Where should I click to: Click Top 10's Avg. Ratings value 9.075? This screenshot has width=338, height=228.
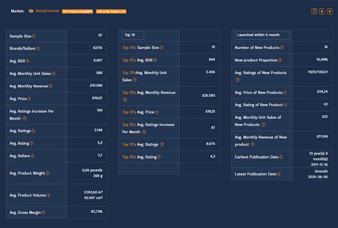click(x=211, y=144)
